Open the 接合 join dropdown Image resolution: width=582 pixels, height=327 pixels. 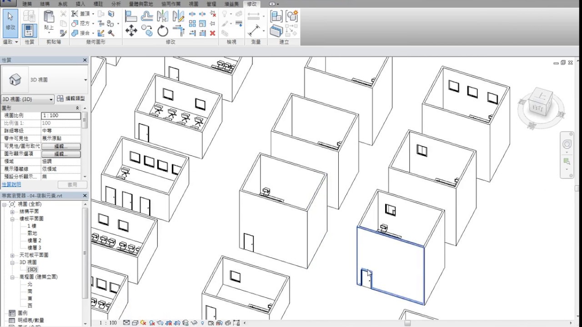coord(93,33)
